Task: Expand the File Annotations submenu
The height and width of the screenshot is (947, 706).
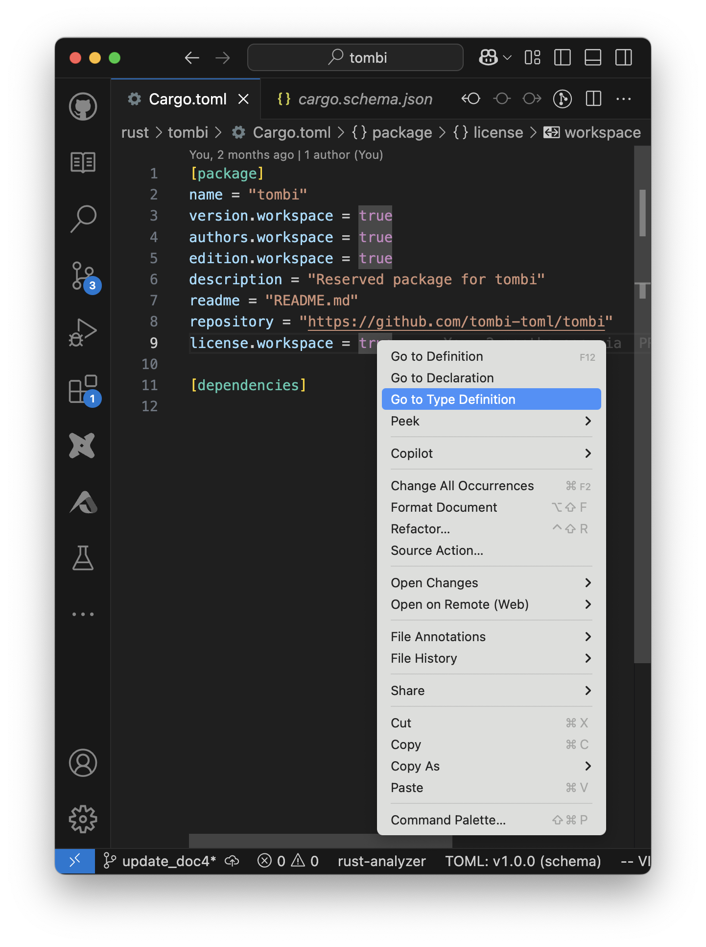Action: 492,637
